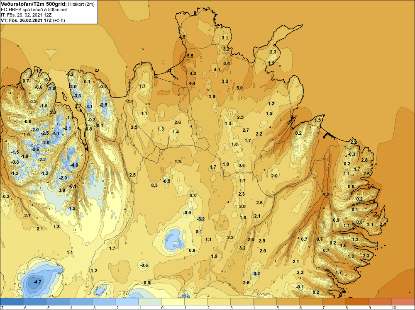Click the legend swatch between -7 and -6

click(12, 302)
